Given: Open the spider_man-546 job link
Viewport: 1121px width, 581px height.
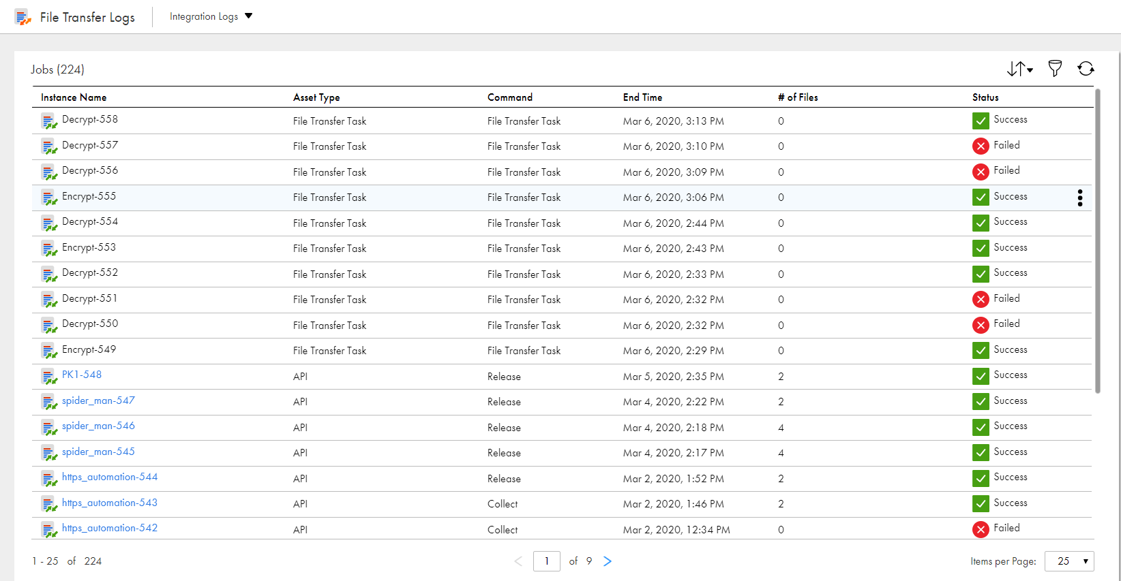Looking at the screenshot, I should pyautogui.click(x=98, y=426).
